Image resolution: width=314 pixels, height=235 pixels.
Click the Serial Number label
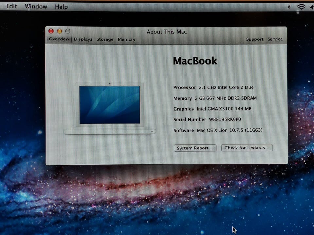190,119
